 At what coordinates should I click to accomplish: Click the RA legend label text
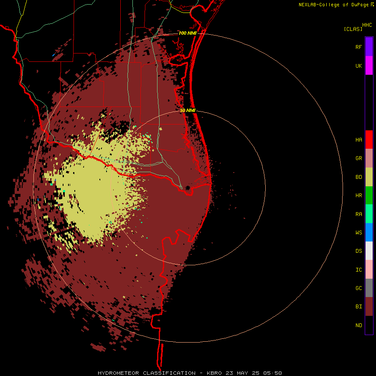(x=358, y=214)
